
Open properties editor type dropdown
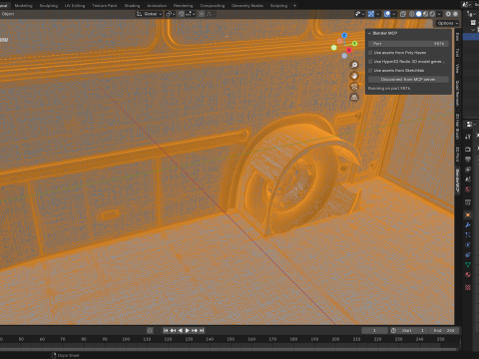tap(470, 124)
